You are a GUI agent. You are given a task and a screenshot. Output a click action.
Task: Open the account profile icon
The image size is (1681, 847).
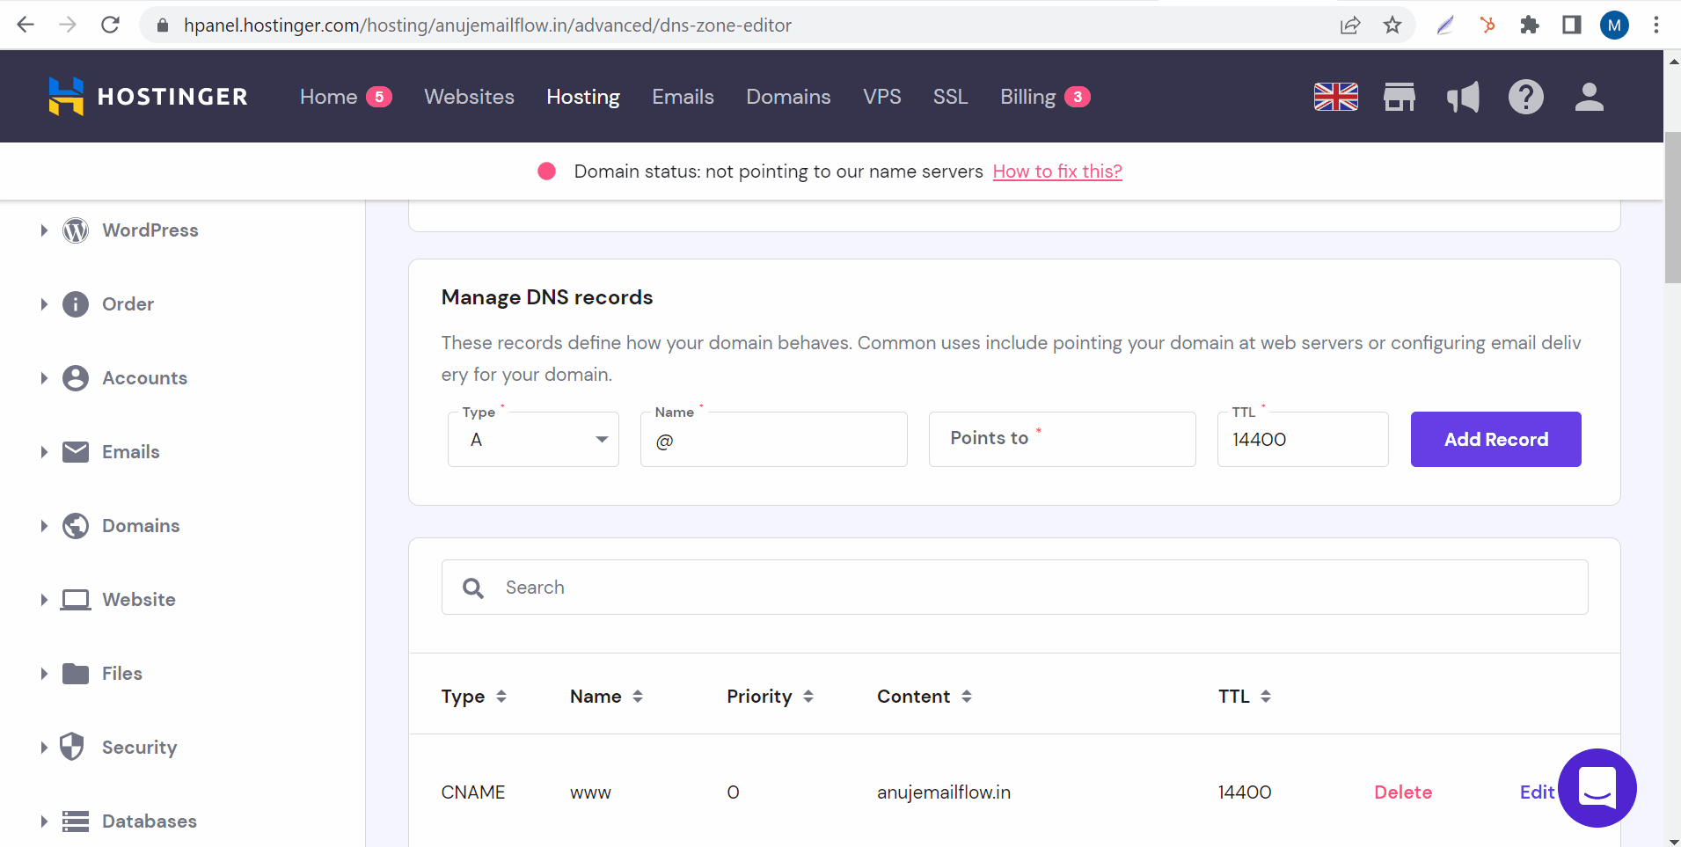click(1590, 97)
